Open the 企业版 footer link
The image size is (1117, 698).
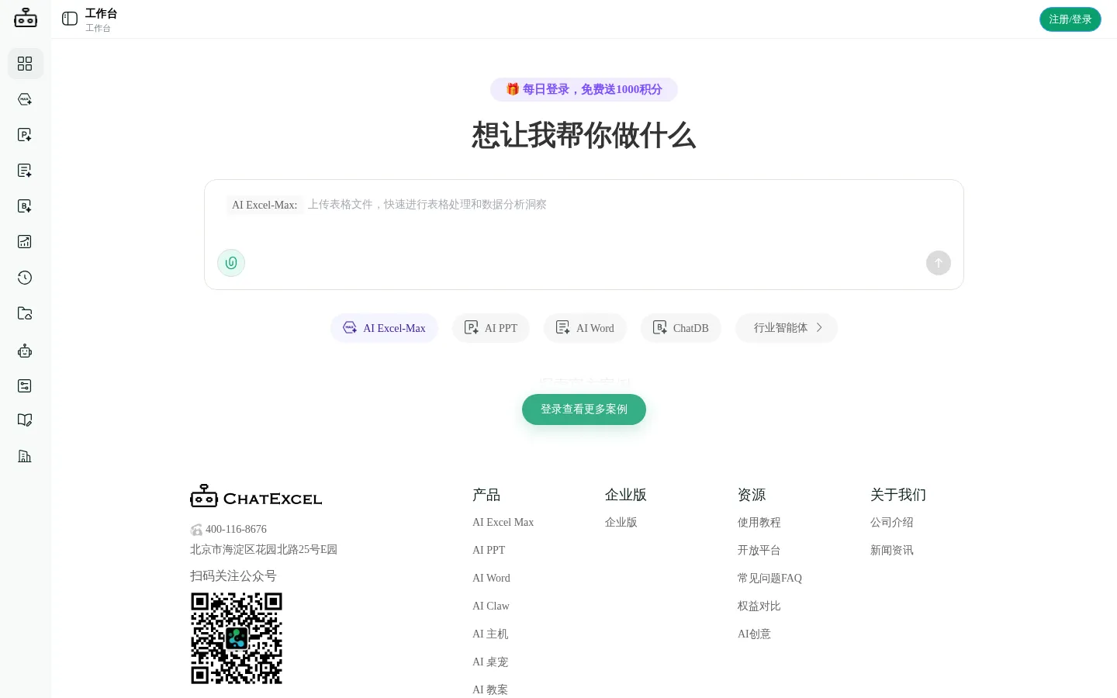point(621,523)
